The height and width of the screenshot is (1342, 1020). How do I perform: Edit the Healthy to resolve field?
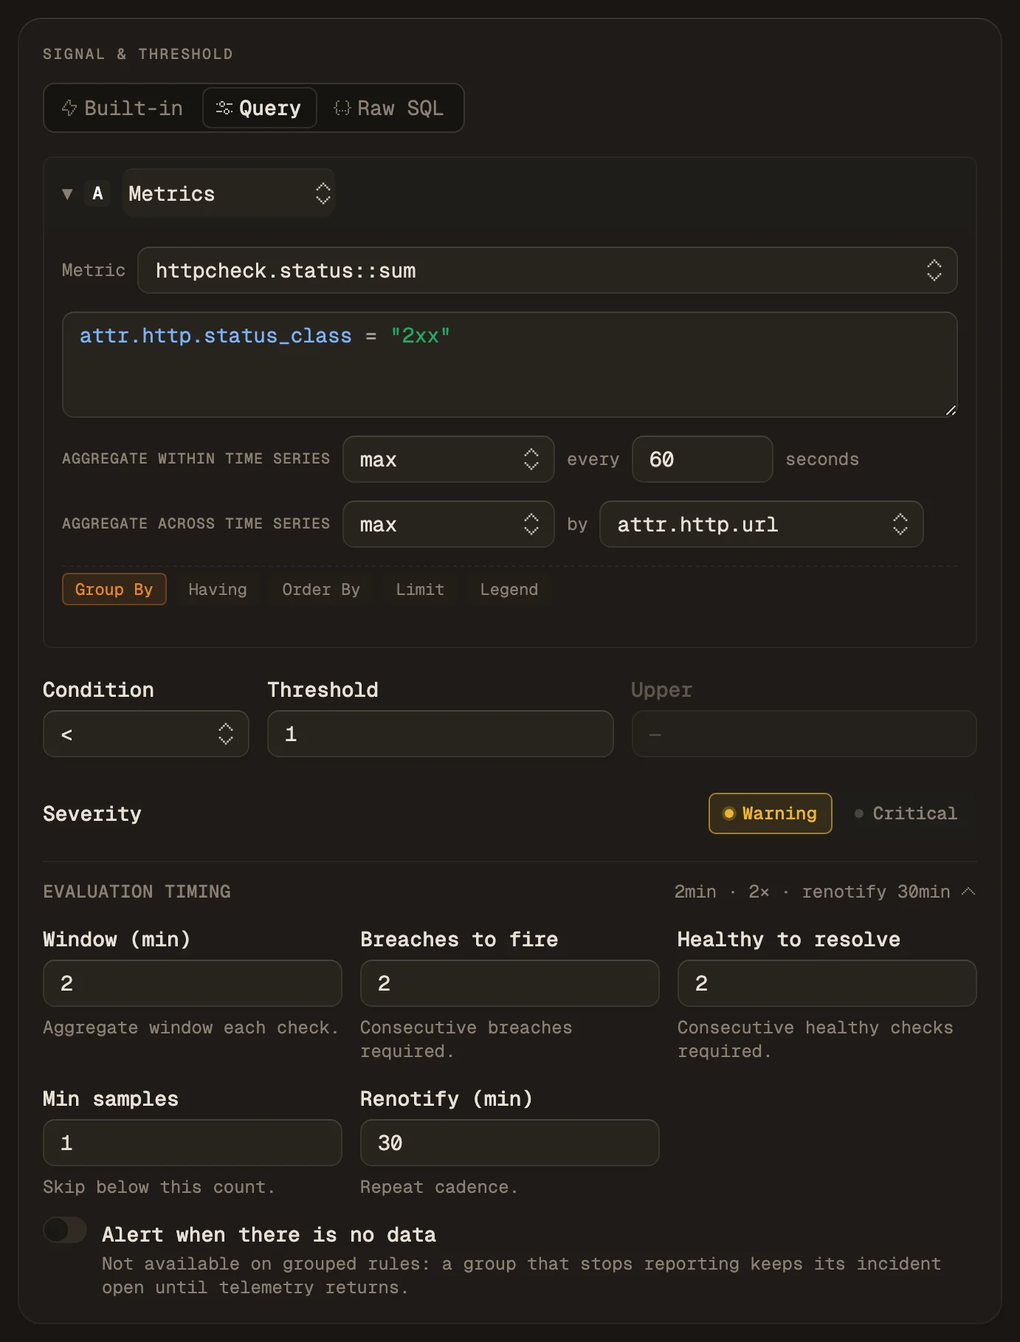pyautogui.click(x=827, y=983)
